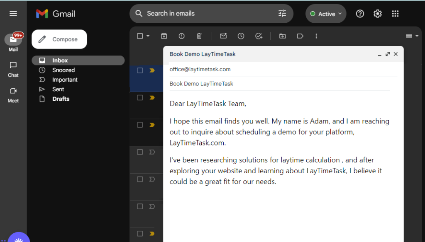Click the Delete trash icon

point(199,36)
